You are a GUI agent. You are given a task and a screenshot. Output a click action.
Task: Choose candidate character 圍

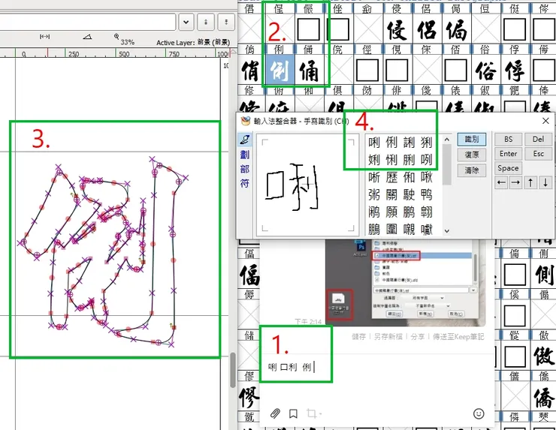(x=391, y=229)
